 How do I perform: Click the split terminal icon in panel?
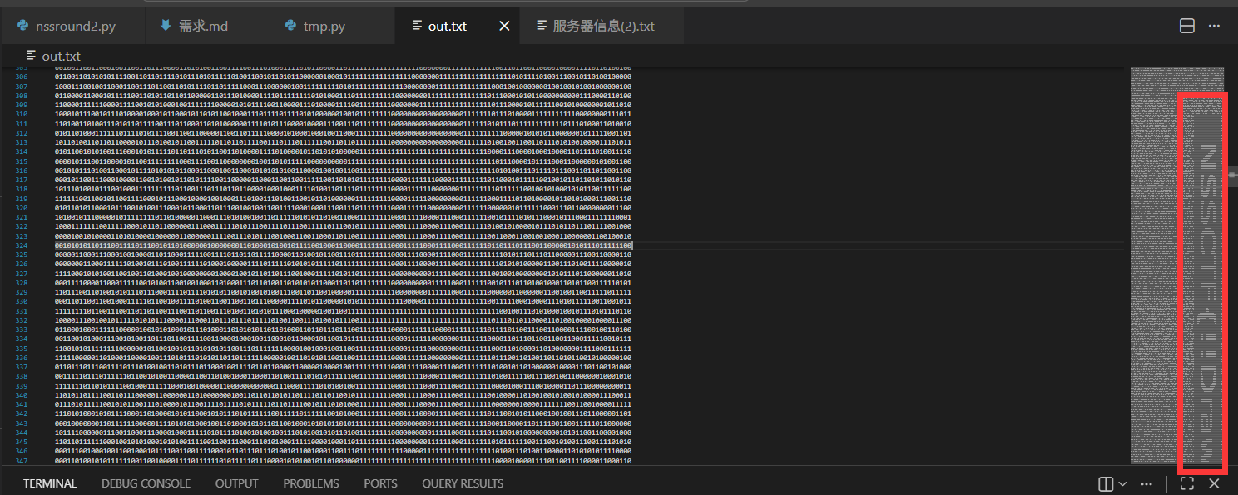pyautogui.click(x=1106, y=483)
